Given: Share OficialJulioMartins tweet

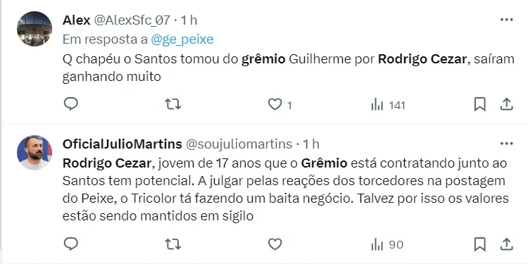Looking at the screenshot, I should [x=506, y=244].
